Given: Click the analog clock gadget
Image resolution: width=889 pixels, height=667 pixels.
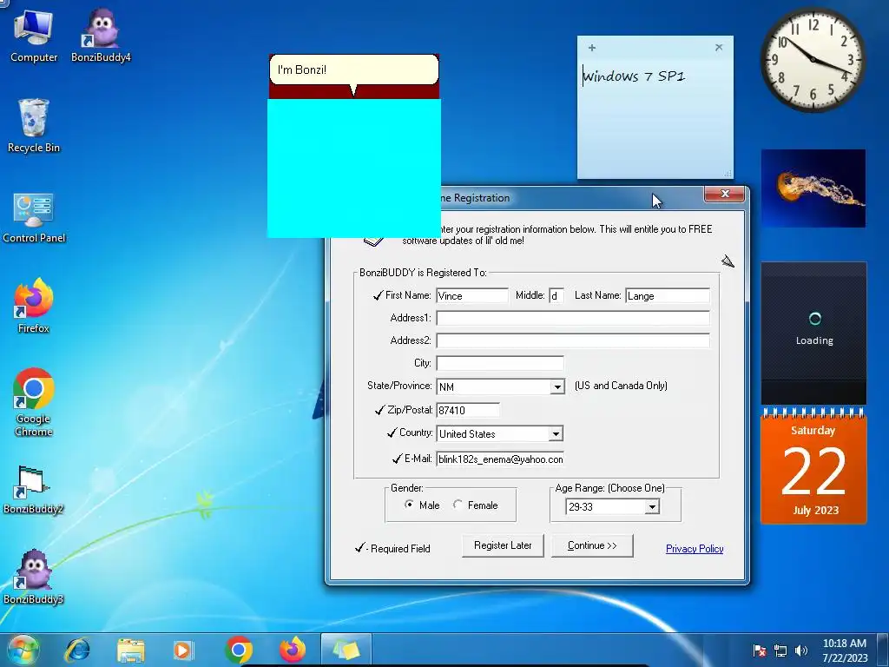Looking at the screenshot, I should tap(813, 59).
